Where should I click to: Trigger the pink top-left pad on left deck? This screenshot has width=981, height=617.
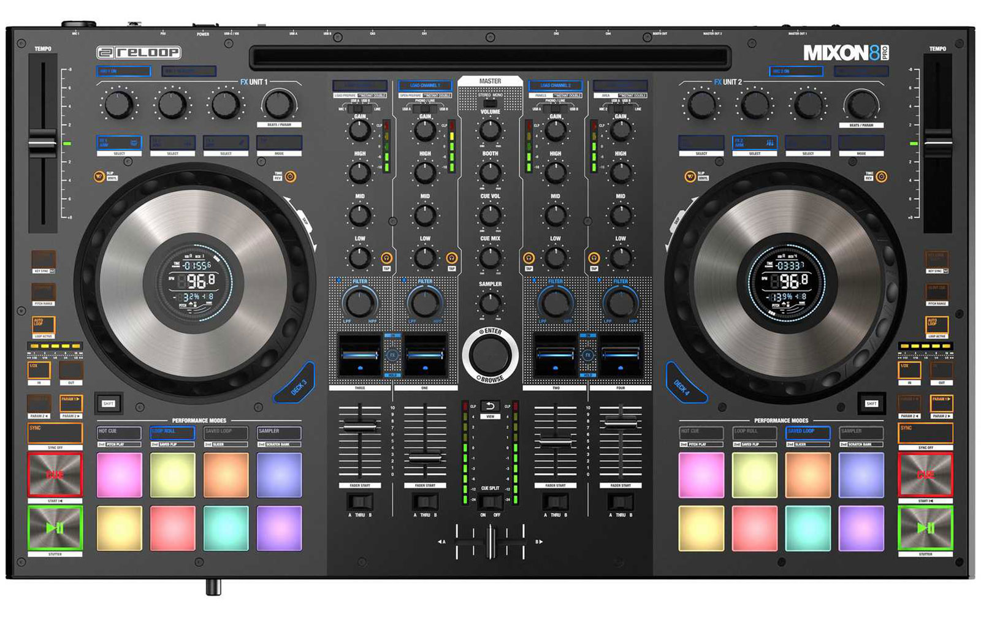[120, 475]
